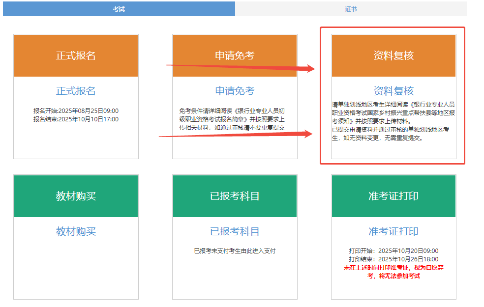The height and width of the screenshot is (307, 484).
Task: Switch to the 考试 tab
Action: [x=119, y=9]
